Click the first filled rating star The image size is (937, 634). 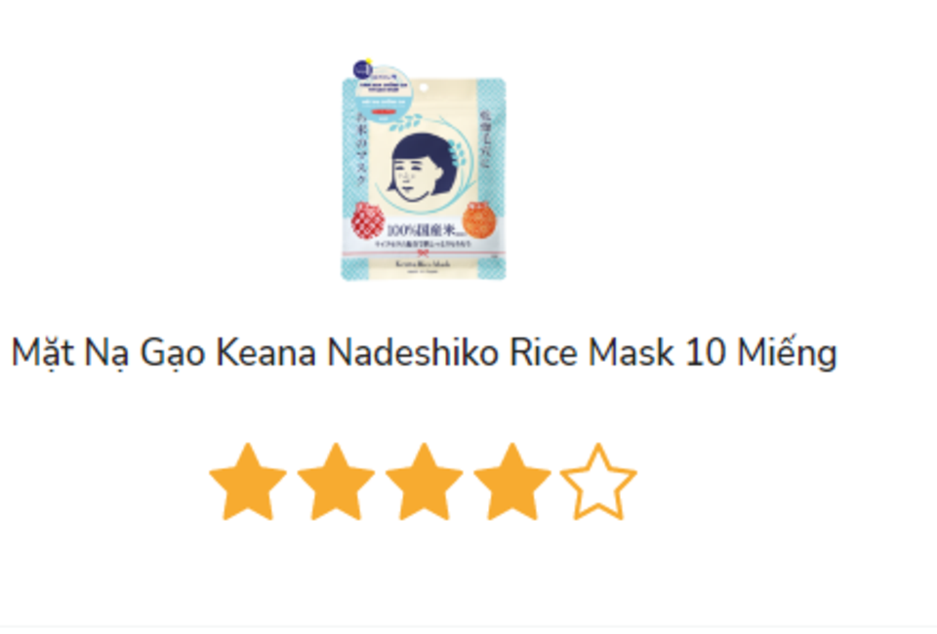pyautogui.click(x=247, y=482)
